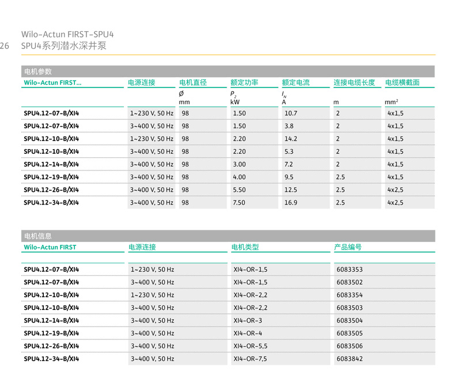Click the 额定电流 column header
The image size is (461, 390).
tap(296, 83)
